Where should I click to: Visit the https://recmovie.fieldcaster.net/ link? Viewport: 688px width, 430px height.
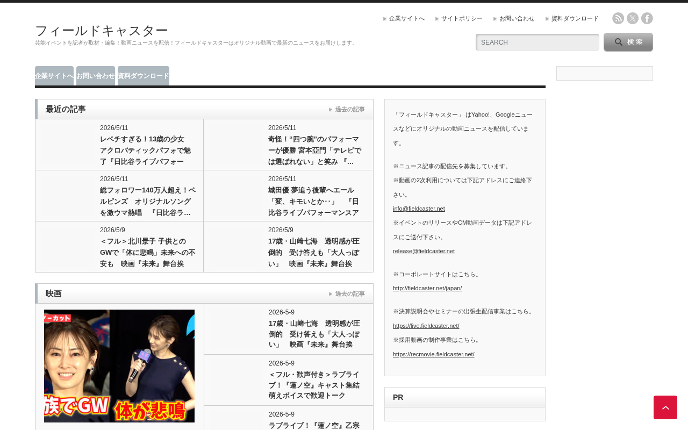tap(433, 354)
